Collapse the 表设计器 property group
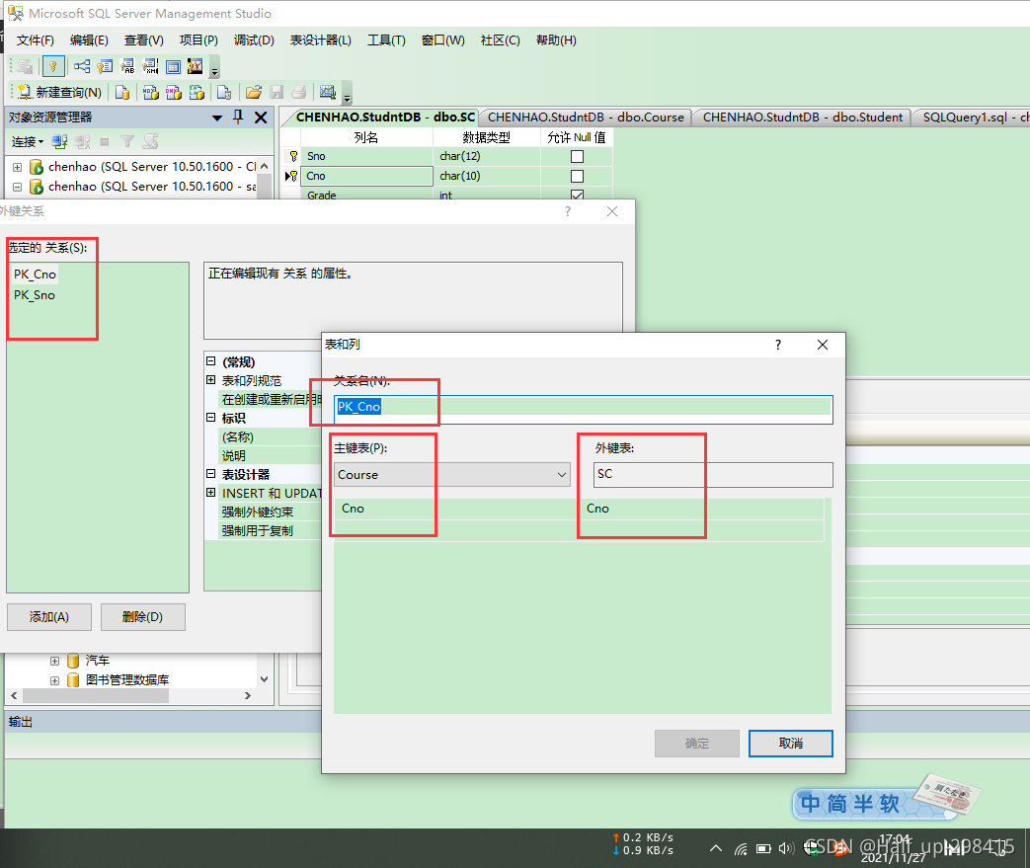 [x=211, y=473]
